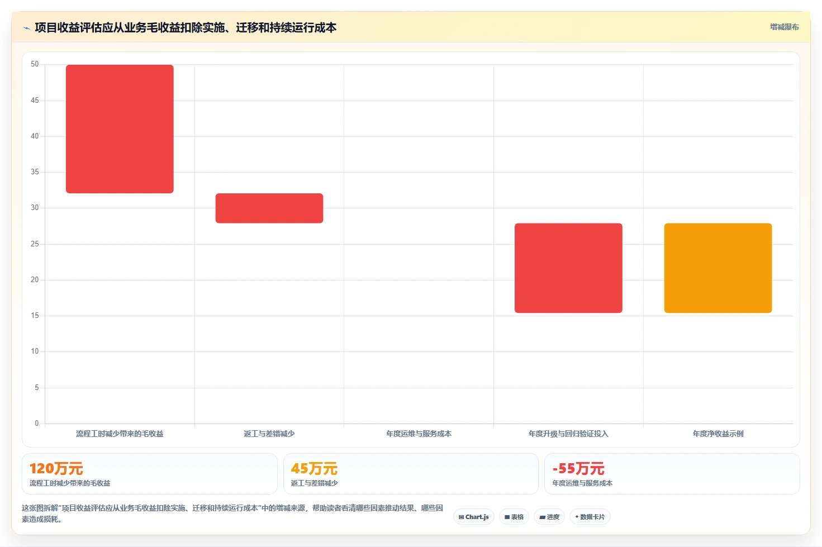Click the red bar for 年度升级与回归验证投入
The width and height of the screenshot is (822, 547).
pos(568,268)
